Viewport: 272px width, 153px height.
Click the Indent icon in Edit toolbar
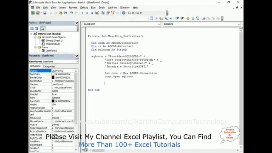(x=177, y=18)
